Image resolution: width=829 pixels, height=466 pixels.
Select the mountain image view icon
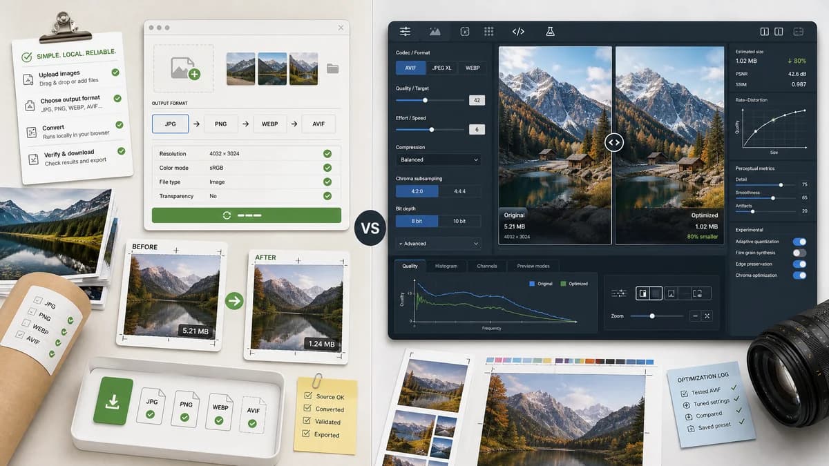[435, 31]
